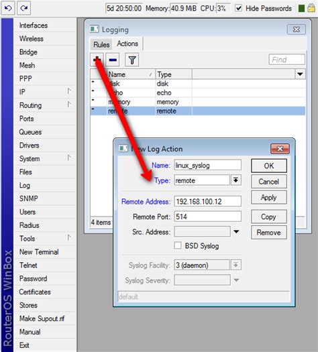The image size is (318, 352).
Task: Click the Remote Address input field
Action: [x=207, y=201]
